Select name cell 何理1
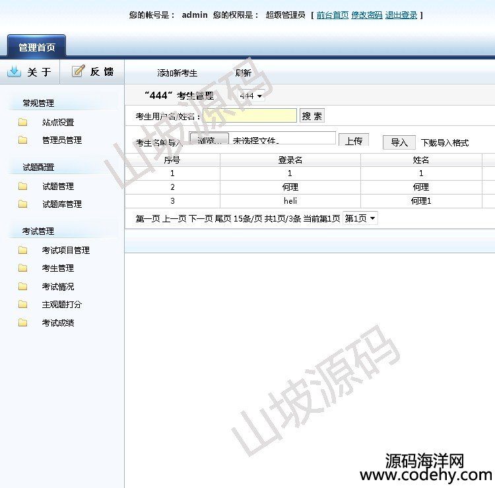495x488 pixels. pos(421,200)
